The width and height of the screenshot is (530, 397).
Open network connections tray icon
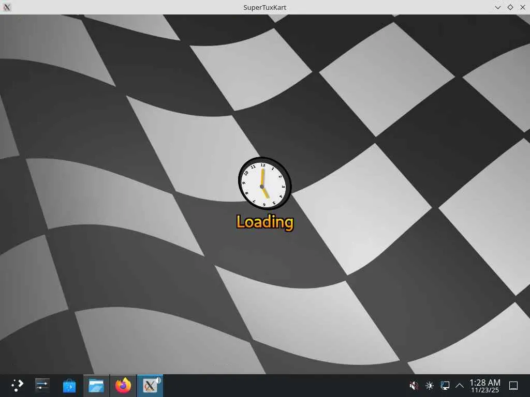click(445, 386)
